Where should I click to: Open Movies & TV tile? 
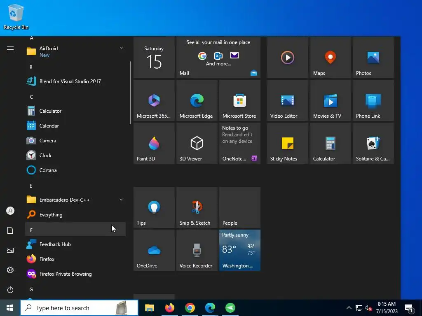coord(330,100)
